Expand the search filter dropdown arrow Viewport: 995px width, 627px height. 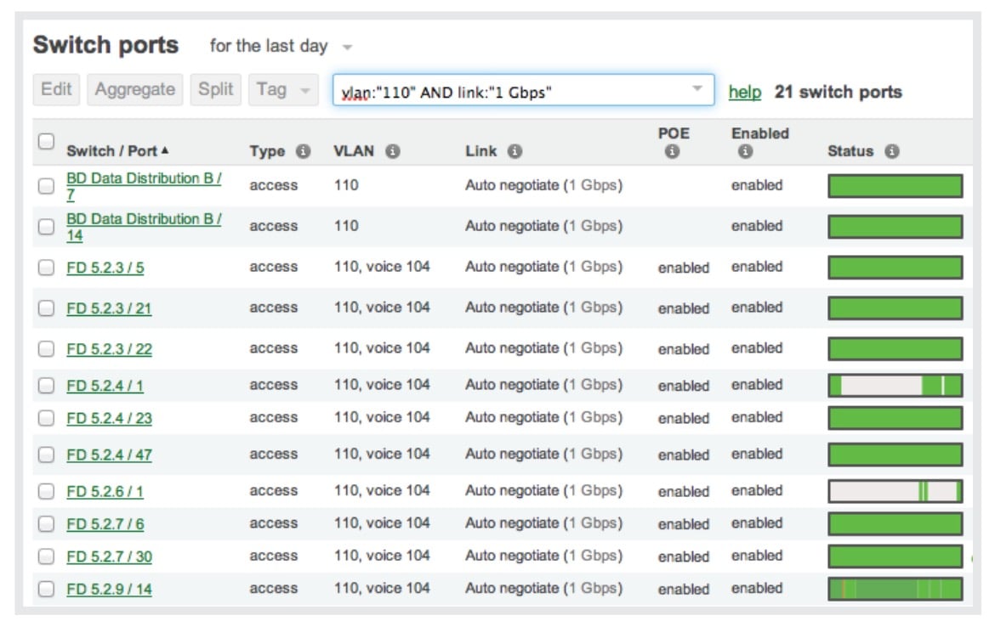(696, 88)
